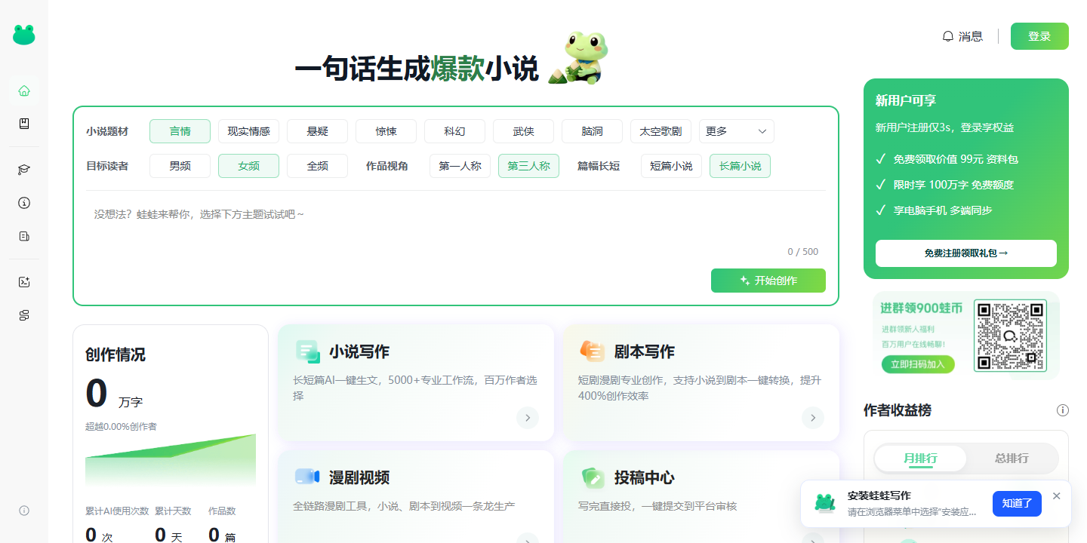Image resolution: width=1087 pixels, height=543 pixels.
Task: Open the bookshelf icon in sidebar
Action: click(x=24, y=124)
